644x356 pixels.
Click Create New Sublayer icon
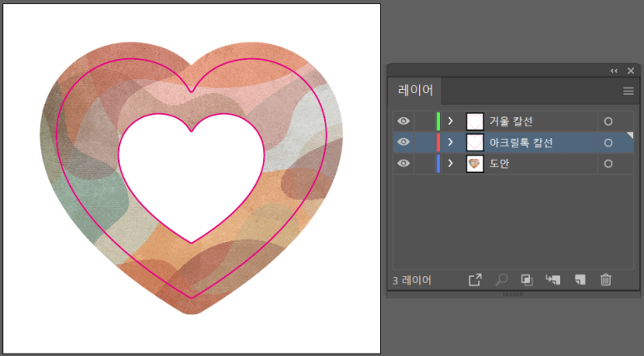(553, 280)
